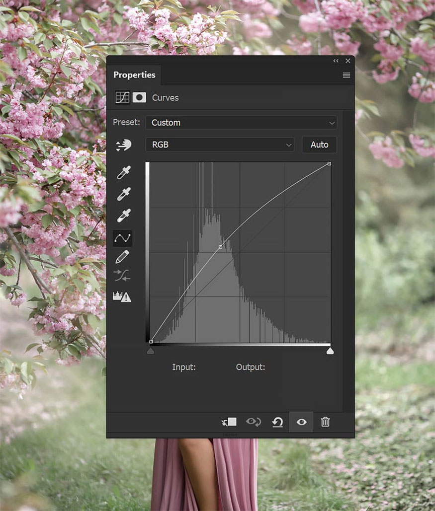435x511 pixels.
Task: View previous state of adjustment
Action: click(253, 422)
